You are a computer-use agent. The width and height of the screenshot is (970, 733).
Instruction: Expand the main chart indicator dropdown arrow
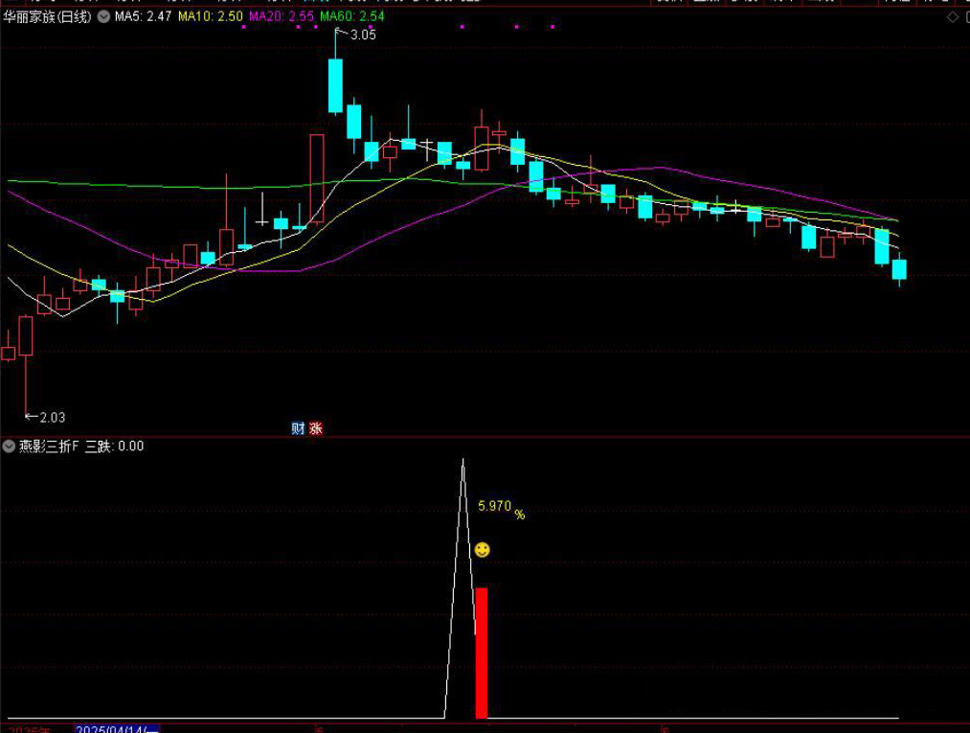103,17
